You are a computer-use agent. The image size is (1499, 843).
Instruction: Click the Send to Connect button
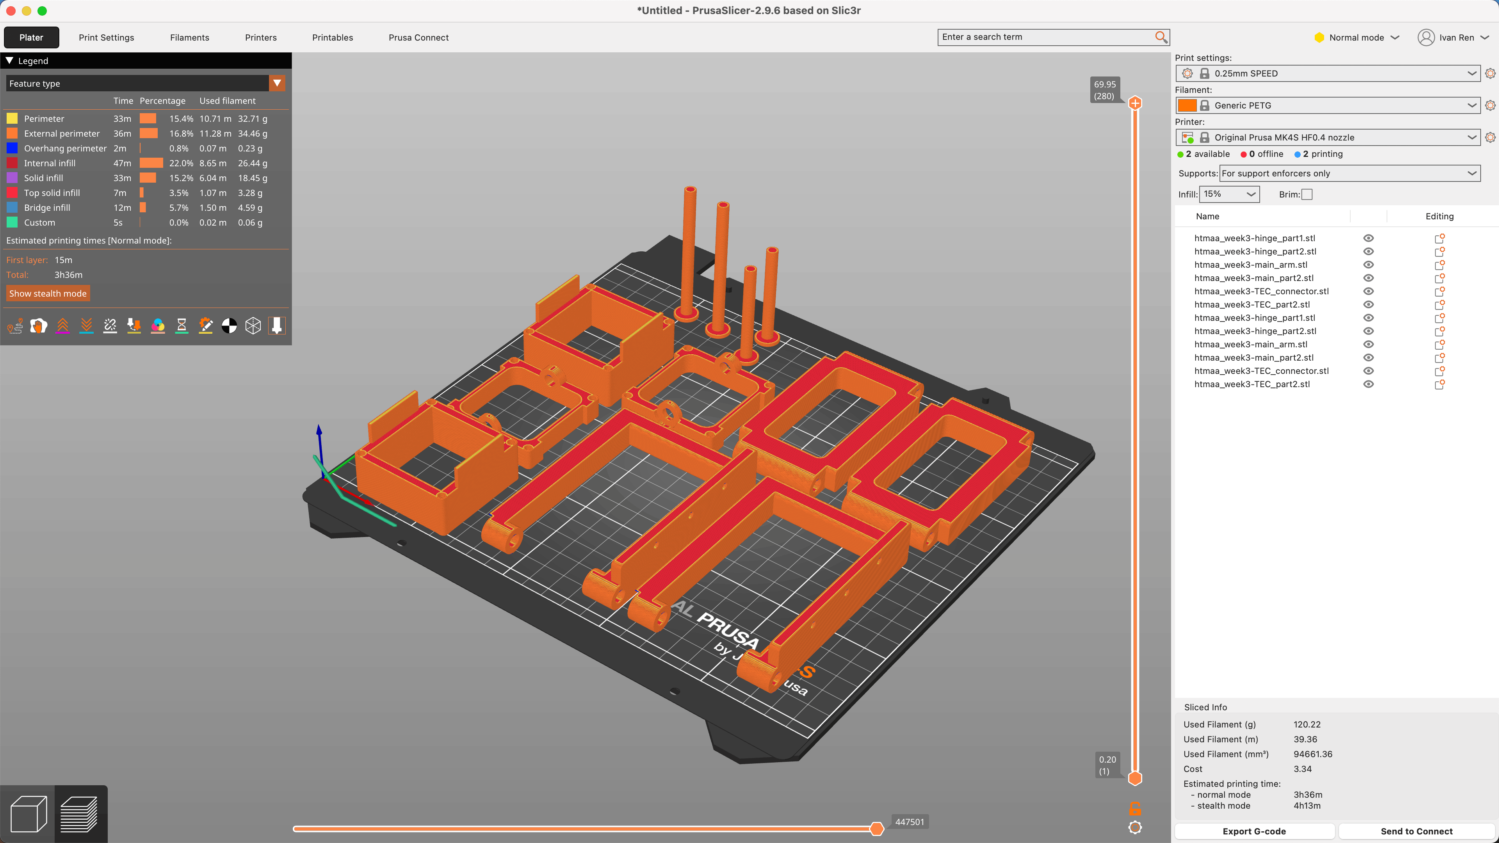(1416, 831)
